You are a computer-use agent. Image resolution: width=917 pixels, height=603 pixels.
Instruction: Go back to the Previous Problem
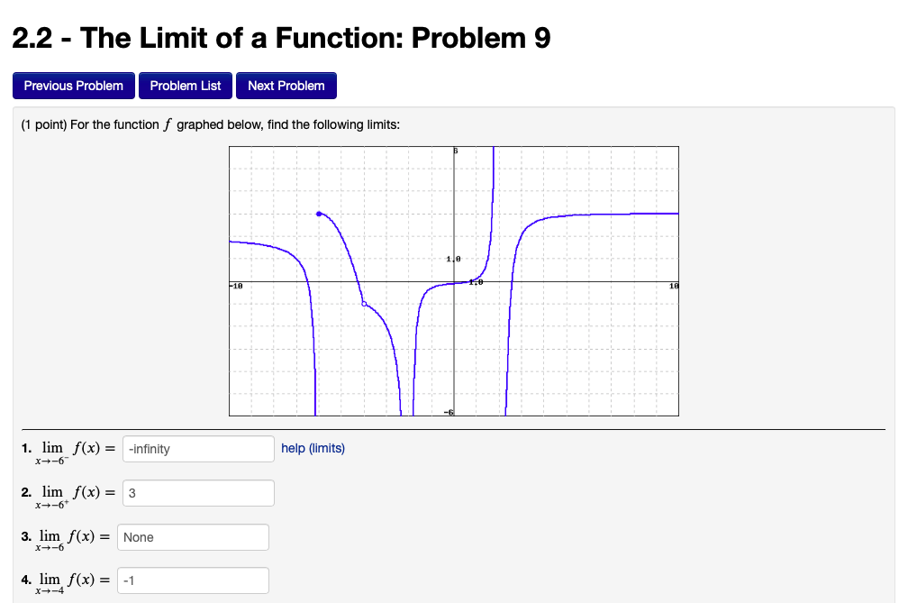73,86
